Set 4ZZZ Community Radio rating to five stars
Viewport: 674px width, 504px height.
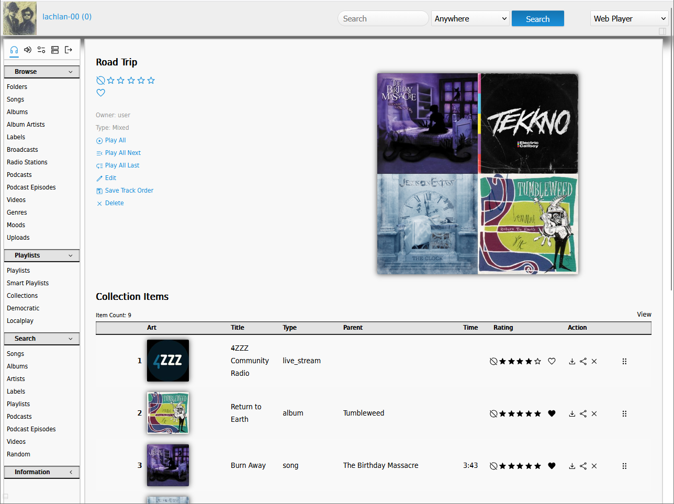click(537, 361)
